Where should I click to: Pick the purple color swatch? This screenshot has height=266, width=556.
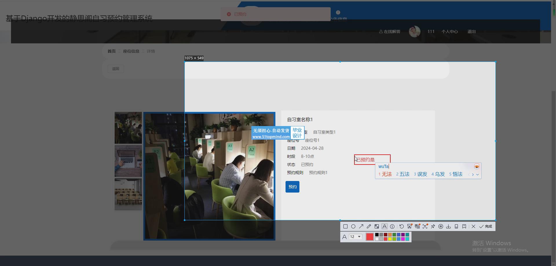[x=403, y=235]
